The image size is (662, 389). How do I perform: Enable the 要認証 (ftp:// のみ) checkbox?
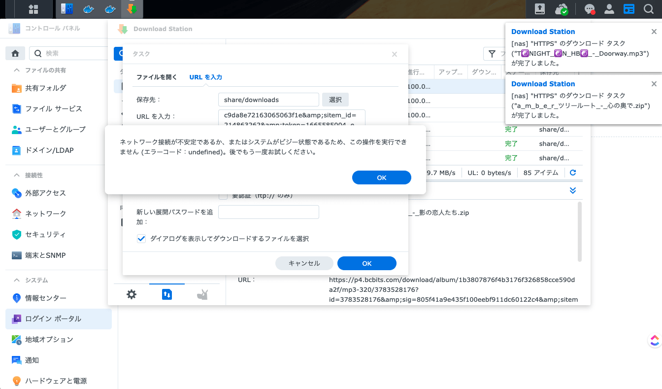point(223,195)
